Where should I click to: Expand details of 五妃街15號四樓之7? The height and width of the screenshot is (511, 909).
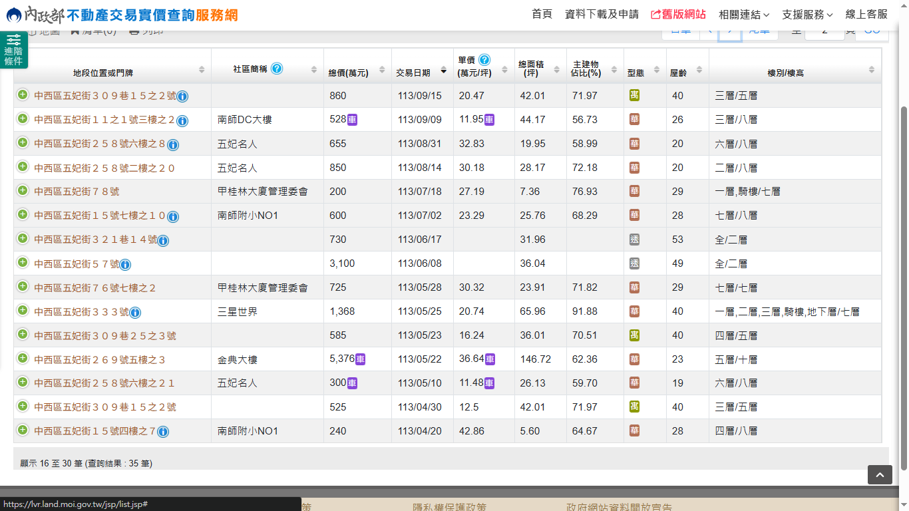(23, 430)
